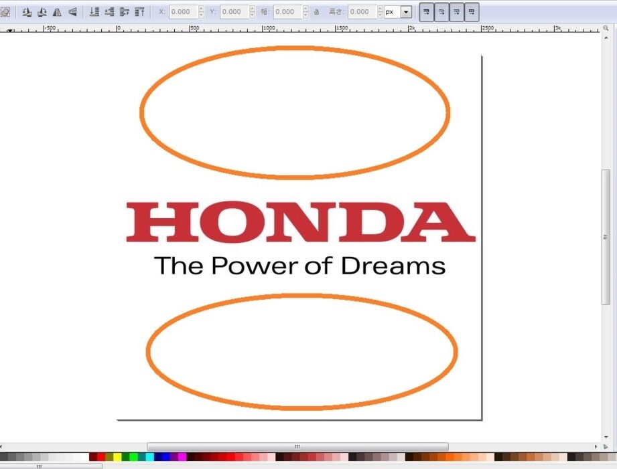Rotate selection 90° counter-clockwise
This screenshot has height=469, width=617.
tap(27, 12)
